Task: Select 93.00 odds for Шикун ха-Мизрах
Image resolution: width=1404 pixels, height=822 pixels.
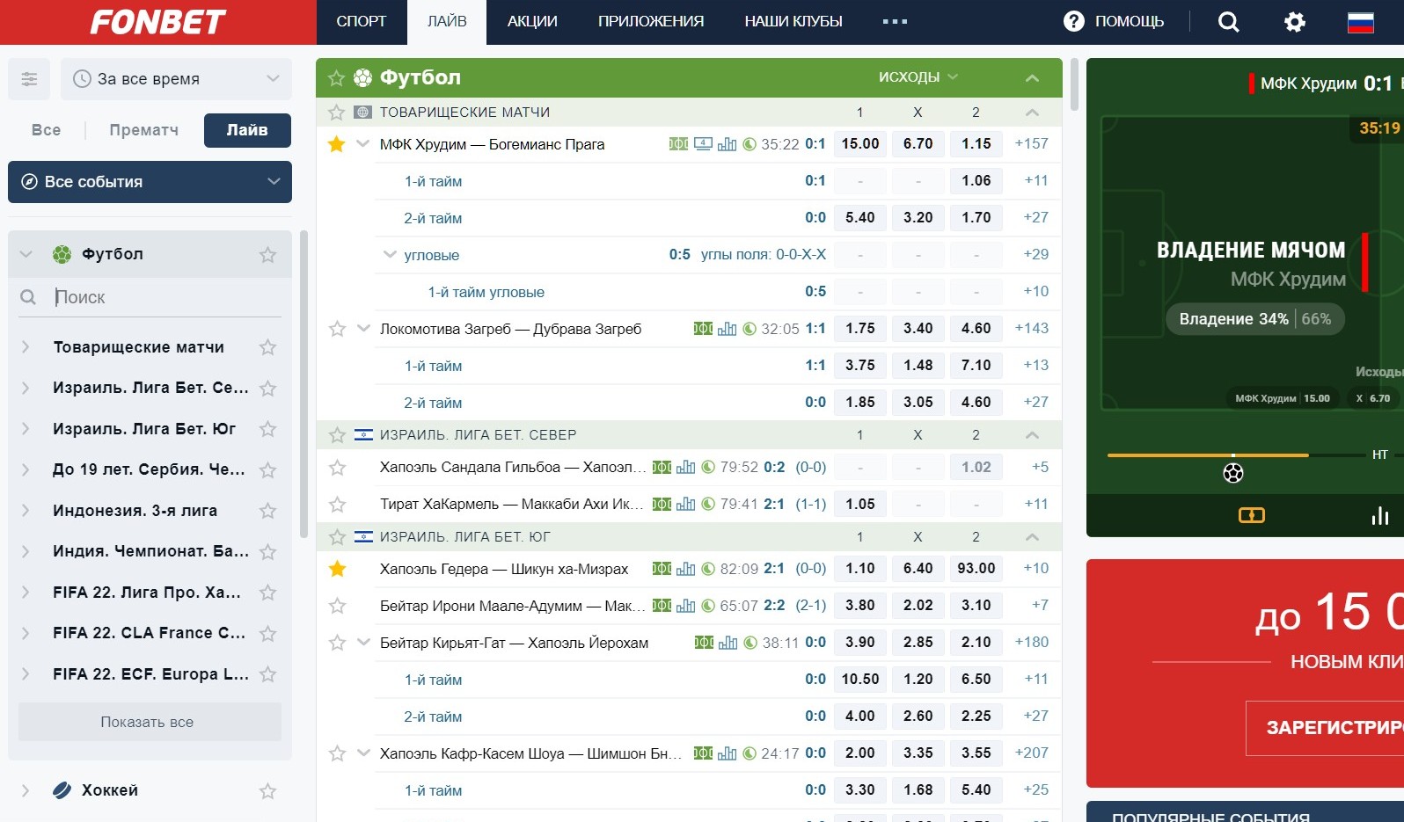Action: (976, 569)
